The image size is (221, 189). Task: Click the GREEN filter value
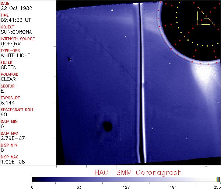(8, 67)
